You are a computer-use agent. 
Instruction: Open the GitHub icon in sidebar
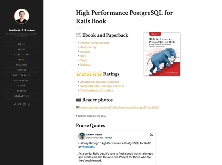pos(19,104)
